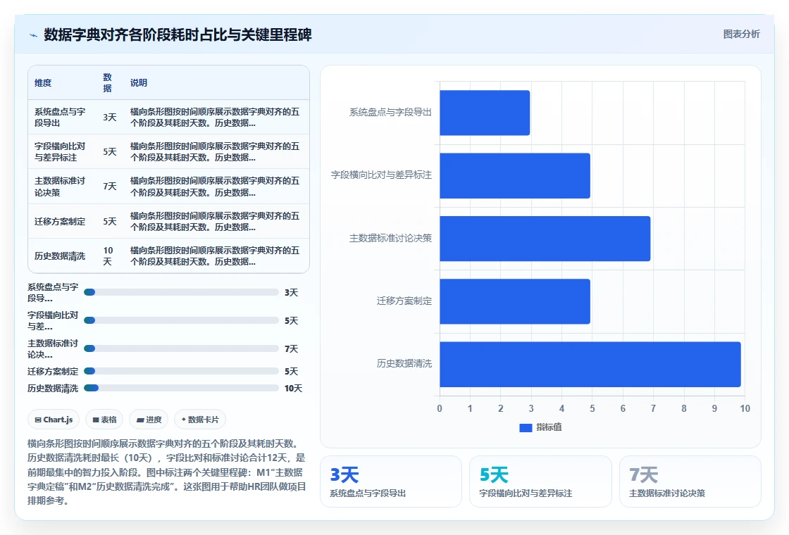The image size is (789, 535).
Task: Click the 3天 value beside the 系统盘点 progress bar
Action: click(292, 293)
